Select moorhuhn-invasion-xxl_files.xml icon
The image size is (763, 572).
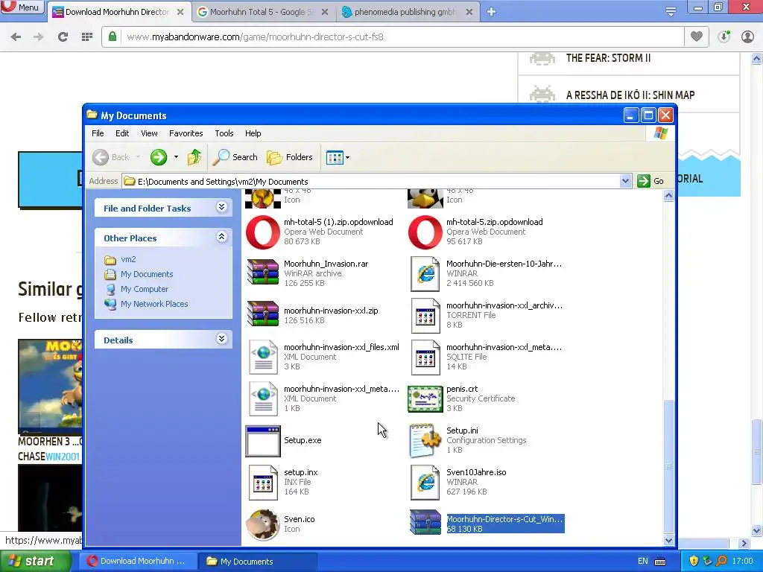[263, 357]
